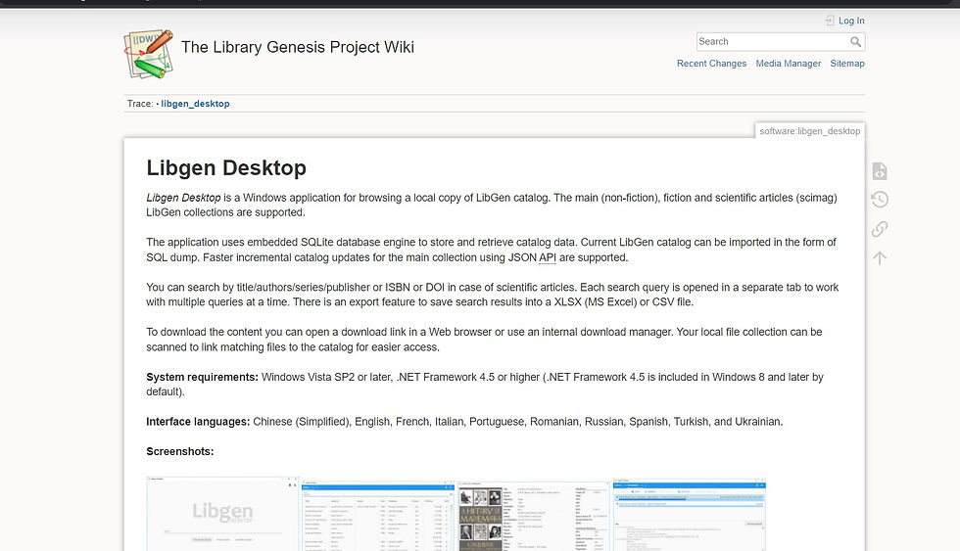The height and width of the screenshot is (551, 960).
Task: Open the Show pagesource page tool icon
Action: click(x=880, y=171)
